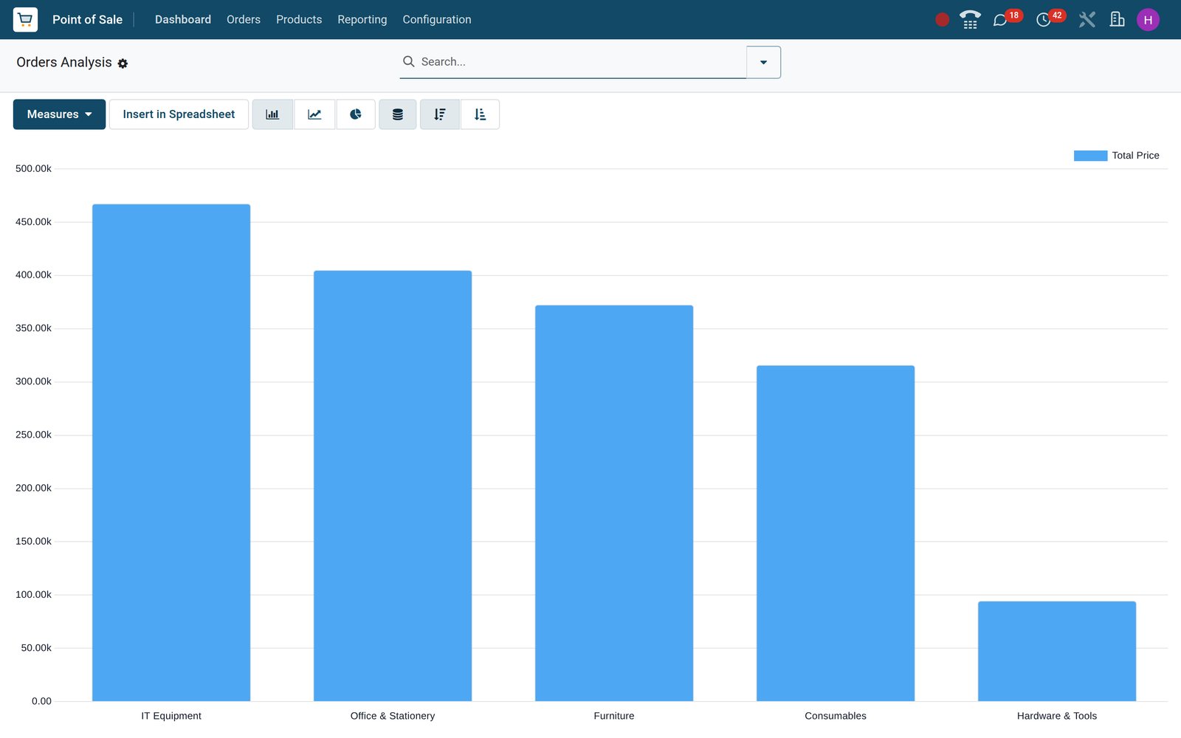Click the gear icon next to Orders Analysis
This screenshot has height=738, width=1181.
(123, 63)
